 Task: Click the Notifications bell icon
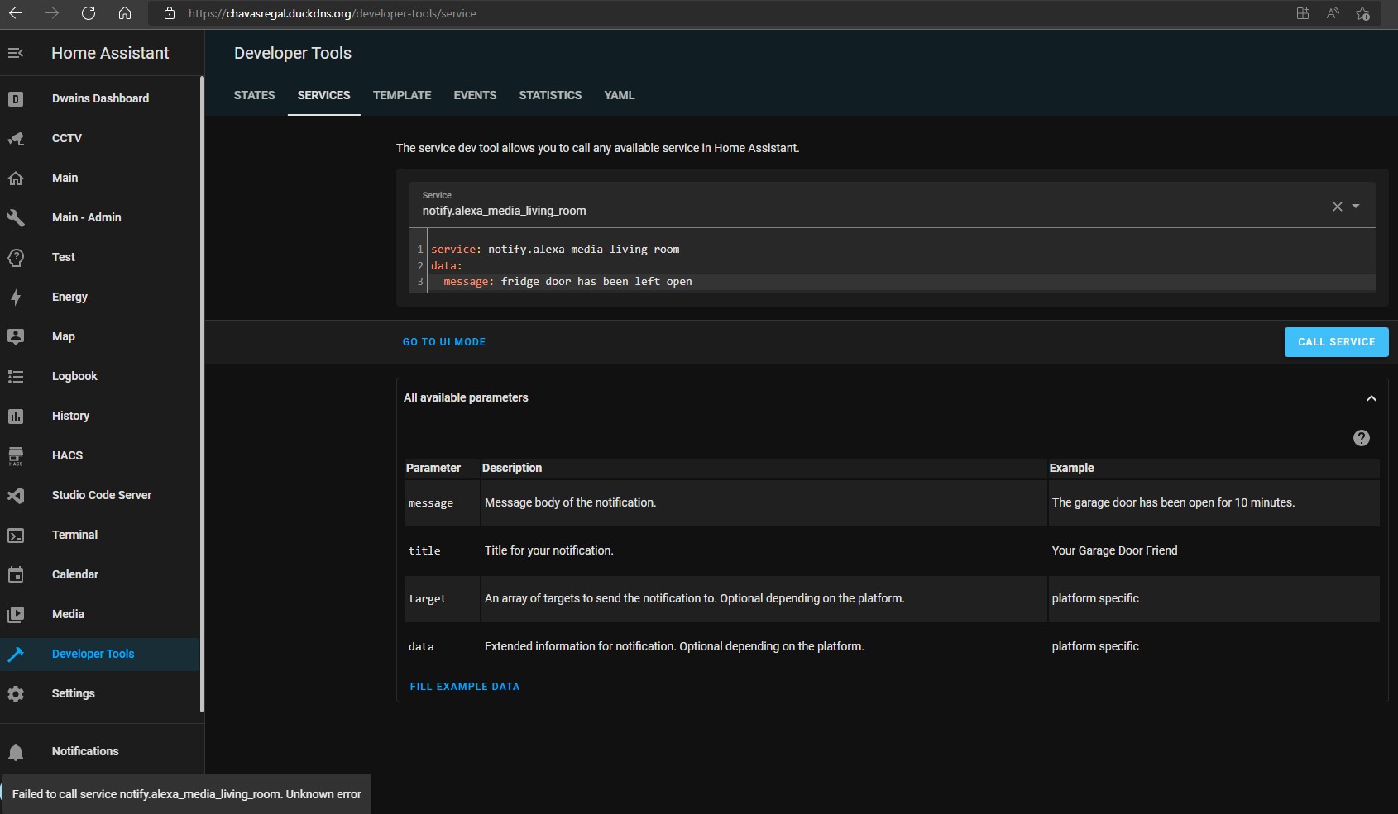click(x=16, y=751)
